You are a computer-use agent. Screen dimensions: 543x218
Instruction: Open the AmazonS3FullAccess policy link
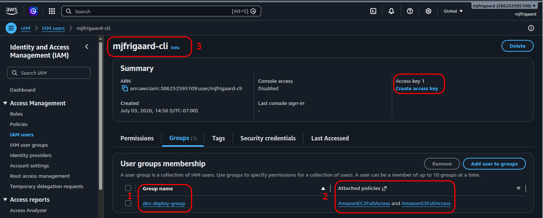(426, 203)
